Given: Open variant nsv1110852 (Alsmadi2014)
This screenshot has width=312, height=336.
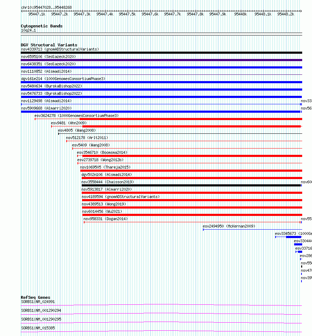Looking at the screenshot, I should [x=46, y=71].
